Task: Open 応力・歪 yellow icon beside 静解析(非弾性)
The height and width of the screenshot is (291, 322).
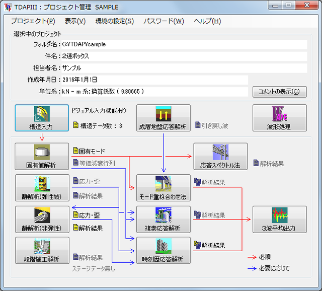Action: coord(76,215)
